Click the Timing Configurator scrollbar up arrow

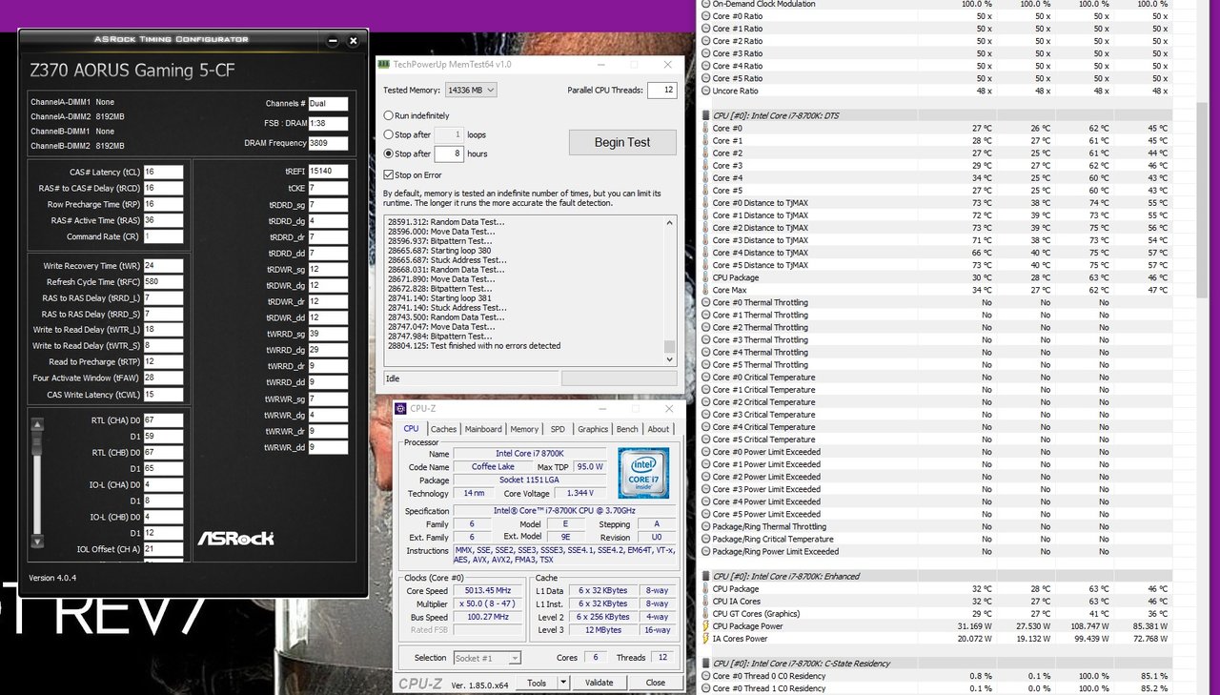[x=36, y=425]
